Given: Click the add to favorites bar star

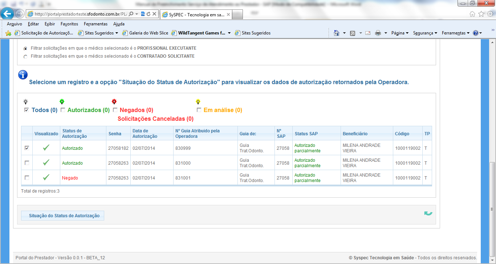Looking at the screenshot, I should (8, 33).
